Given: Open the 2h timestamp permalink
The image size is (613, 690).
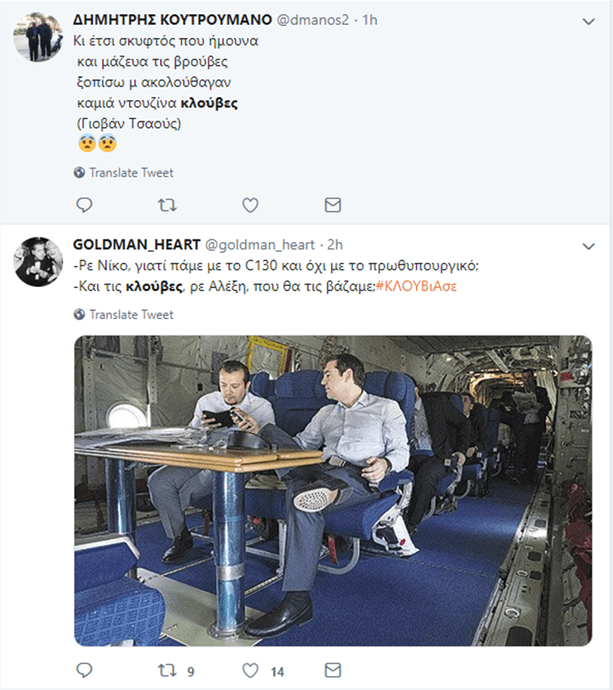Looking at the screenshot, I should point(334,245).
